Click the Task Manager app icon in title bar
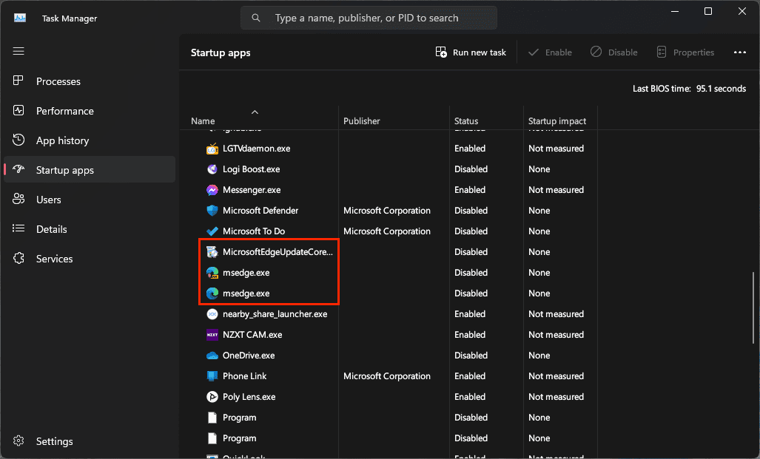This screenshot has height=459, width=760. point(20,18)
